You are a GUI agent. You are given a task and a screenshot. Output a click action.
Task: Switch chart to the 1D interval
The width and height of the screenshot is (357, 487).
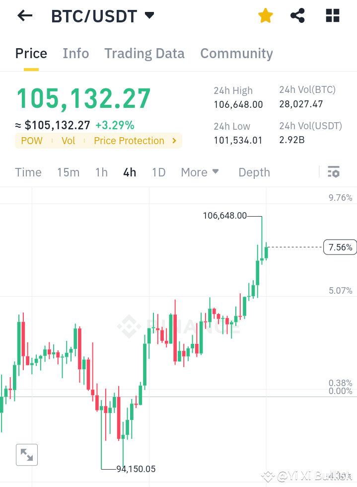pyautogui.click(x=158, y=172)
